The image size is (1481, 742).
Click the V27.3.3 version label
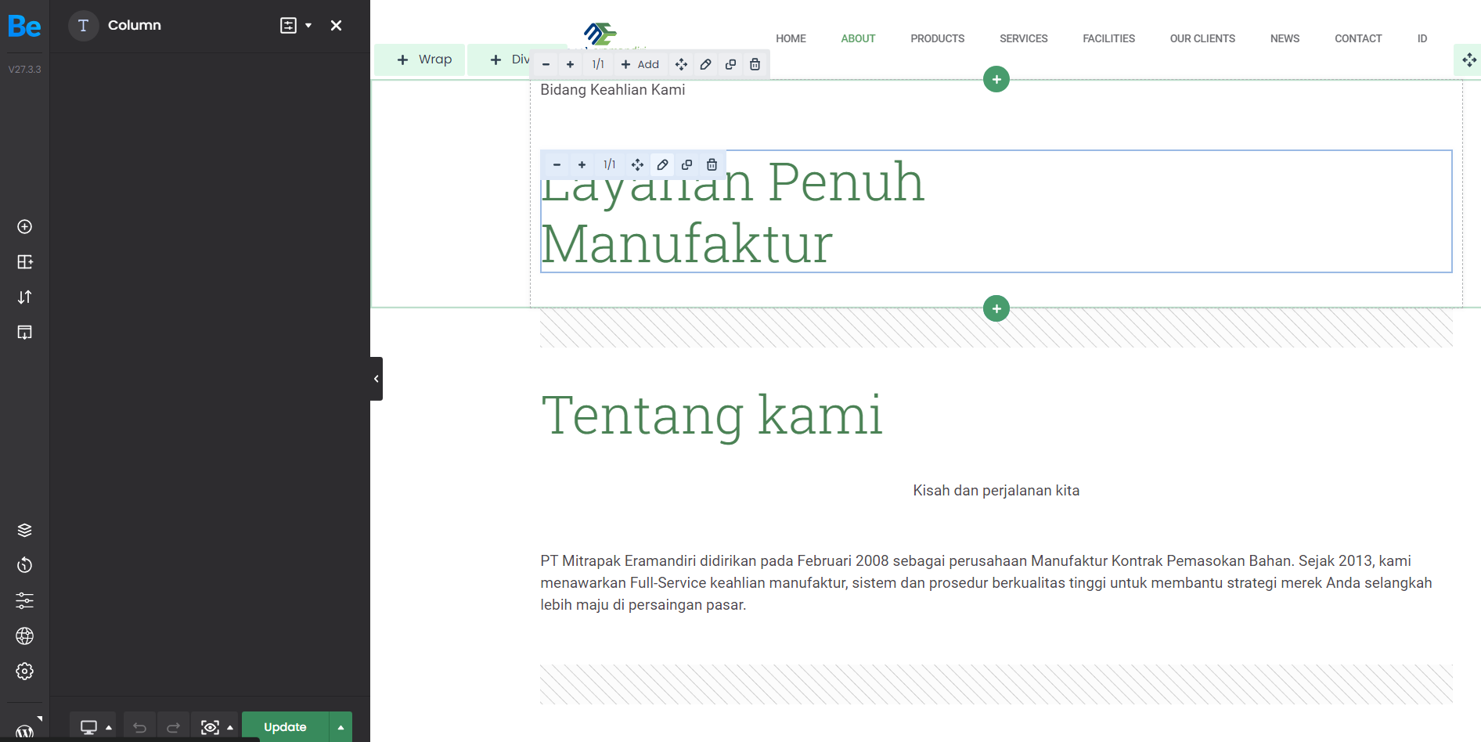(24, 69)
